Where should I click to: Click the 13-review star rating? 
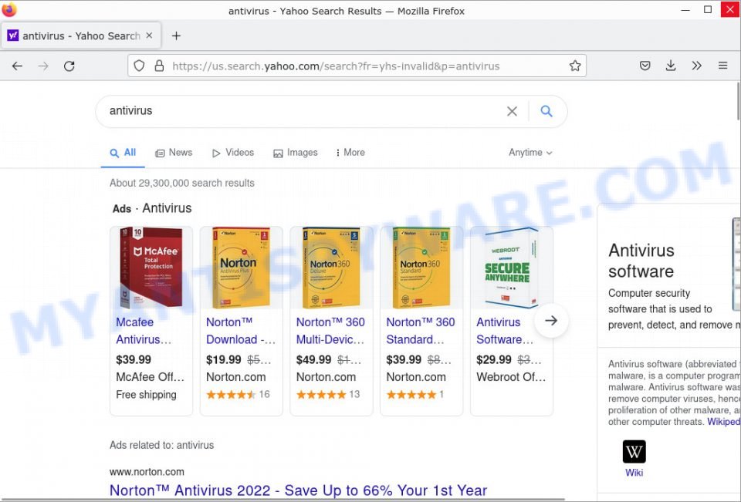click(328, 394)
